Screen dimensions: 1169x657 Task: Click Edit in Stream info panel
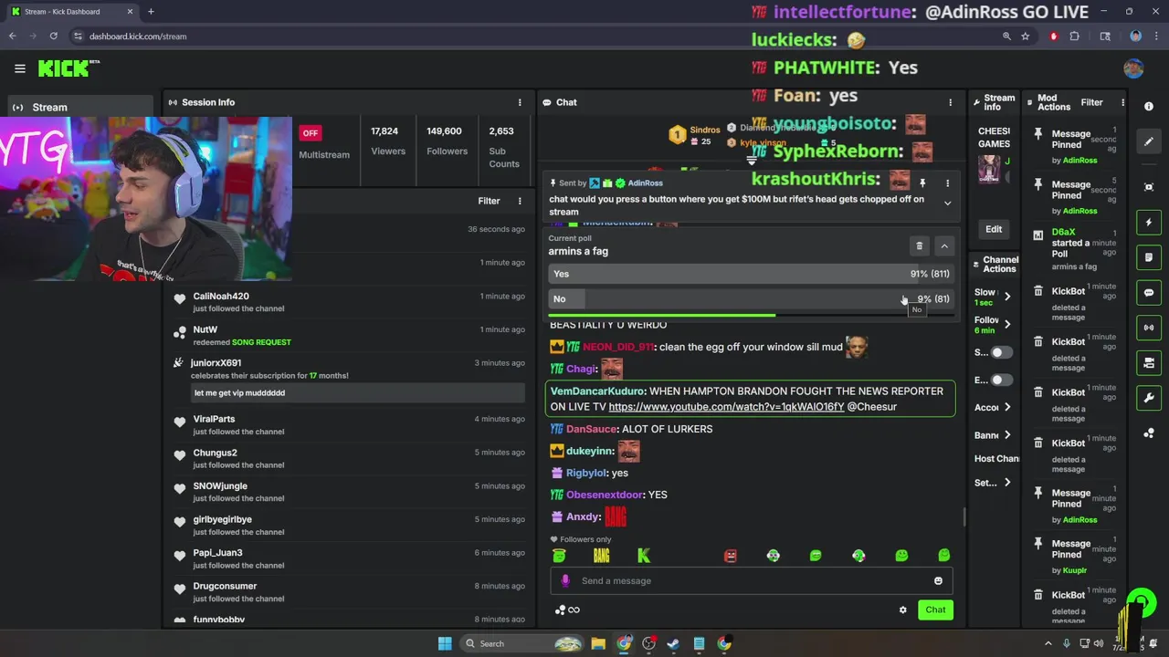pos(994,229)
